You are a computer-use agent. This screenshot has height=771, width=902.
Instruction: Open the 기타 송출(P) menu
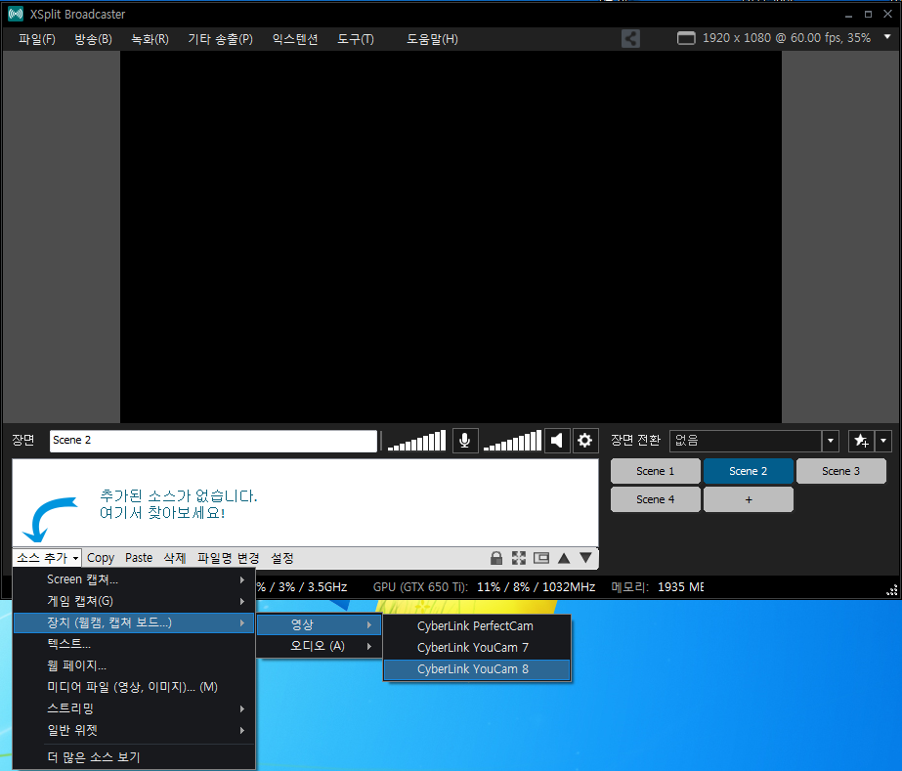(x=220, y=39)
